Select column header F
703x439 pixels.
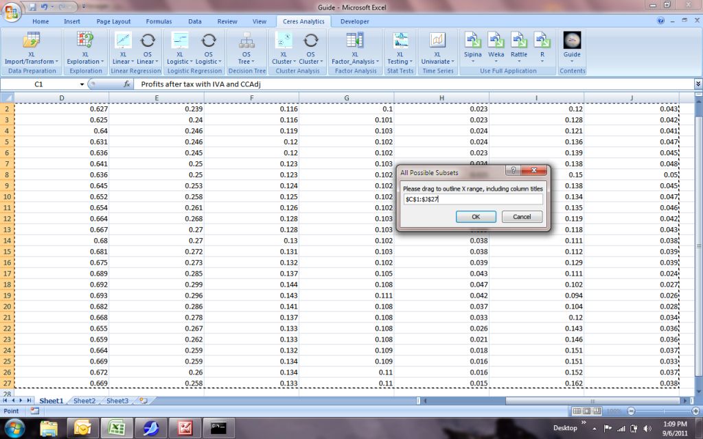pos(251,97)
